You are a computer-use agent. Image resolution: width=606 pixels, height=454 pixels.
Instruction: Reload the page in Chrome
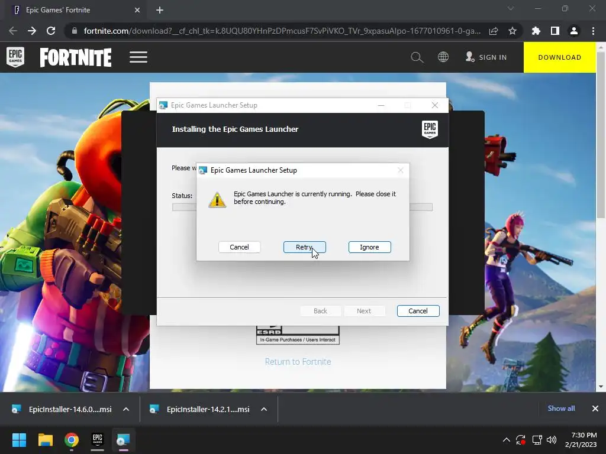click(x=51, y=31)
